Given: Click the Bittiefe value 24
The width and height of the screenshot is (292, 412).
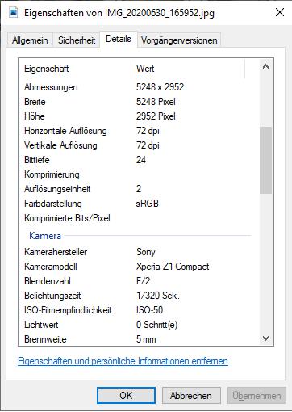Looking at the screenshot, I should pyautogui.click(x=141, y=160).
